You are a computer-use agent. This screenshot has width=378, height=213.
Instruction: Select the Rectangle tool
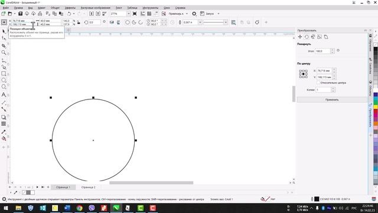pos(4,73)
